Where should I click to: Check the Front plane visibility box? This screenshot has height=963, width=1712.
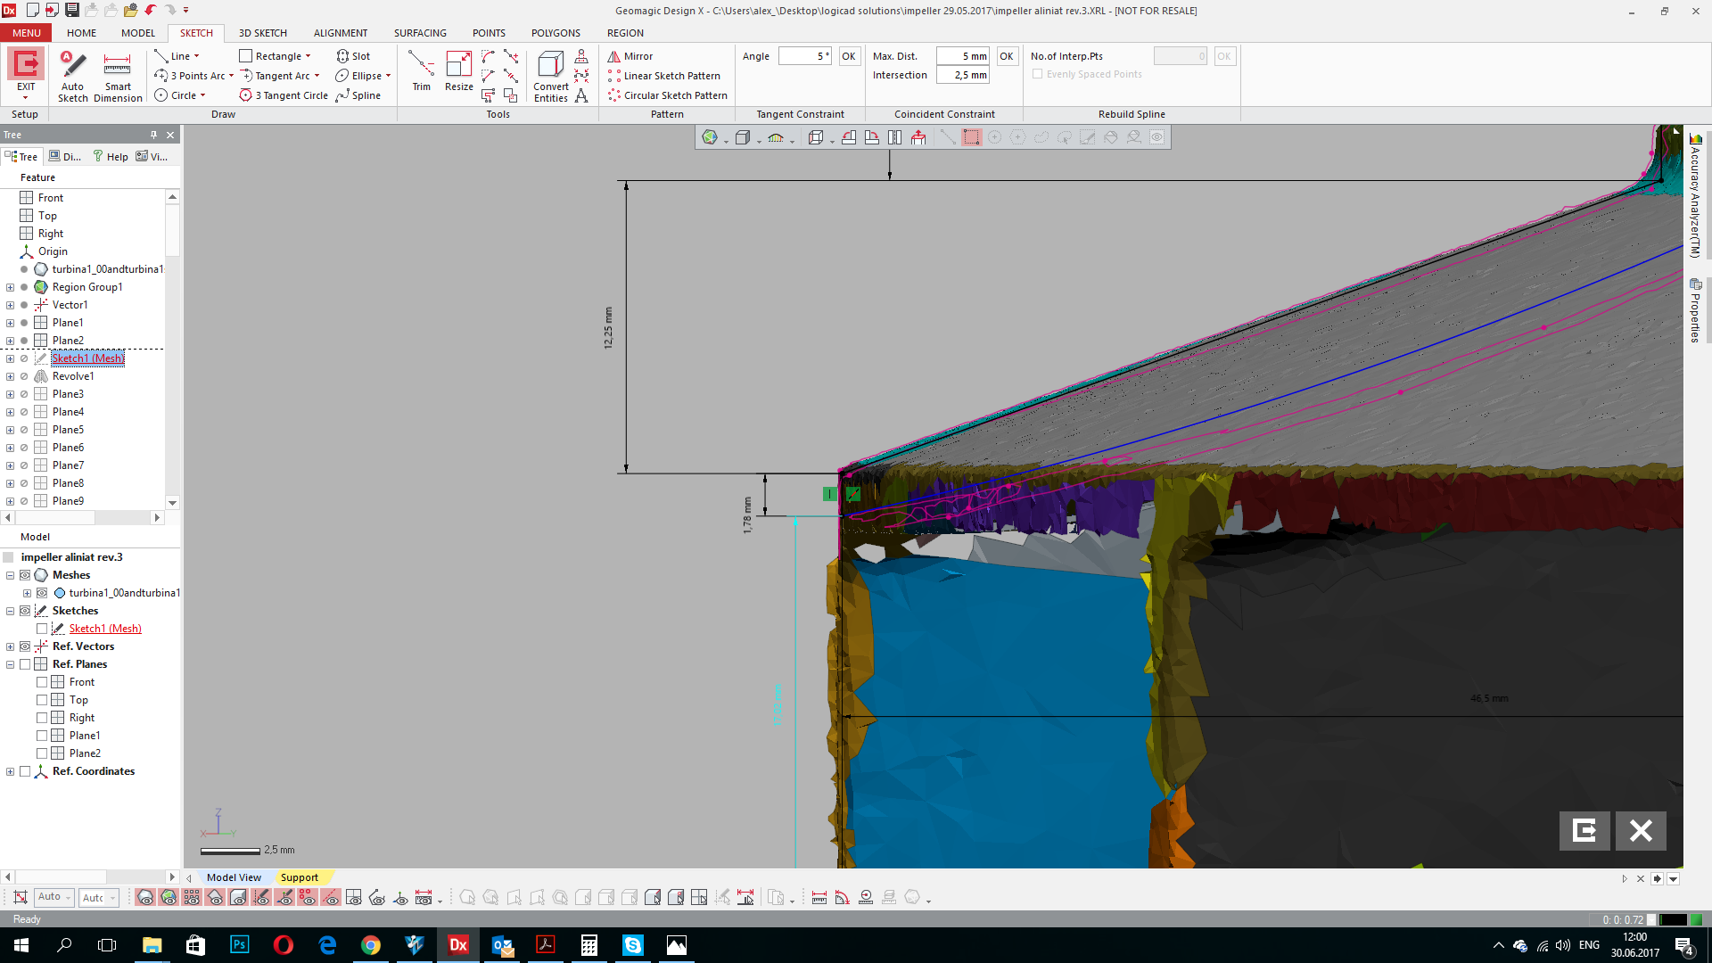click(42, 682)
